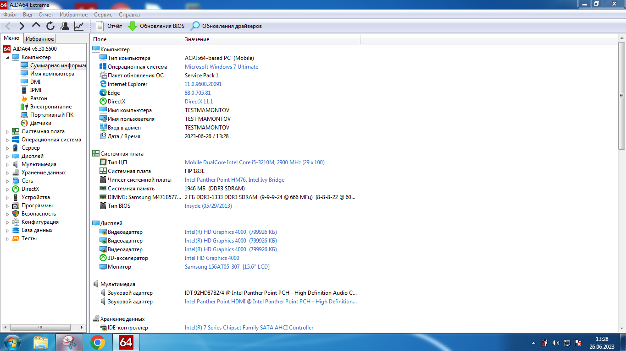
Task: Expand the Операционная система tree node
Action: tap(7, 140)
